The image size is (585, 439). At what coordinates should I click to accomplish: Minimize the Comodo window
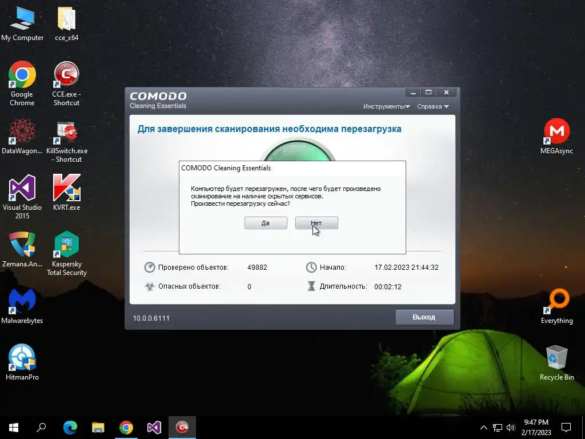coord(414,92)
